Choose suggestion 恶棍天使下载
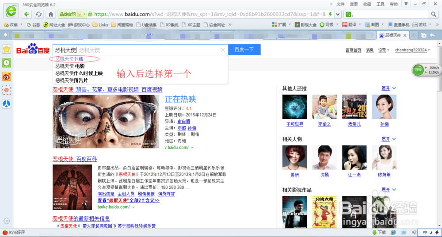 point(69,59)
